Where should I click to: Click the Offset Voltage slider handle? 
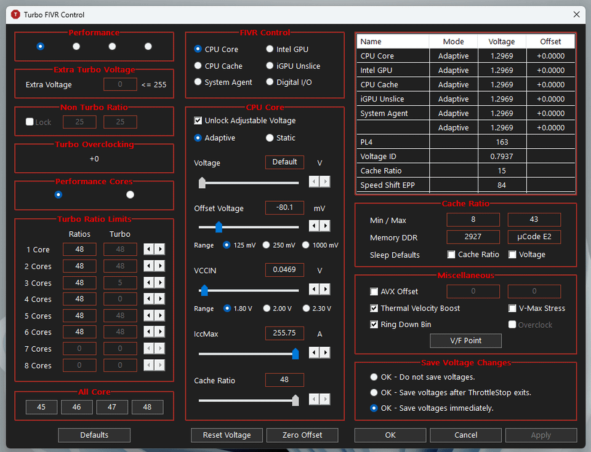click(219, 228)
